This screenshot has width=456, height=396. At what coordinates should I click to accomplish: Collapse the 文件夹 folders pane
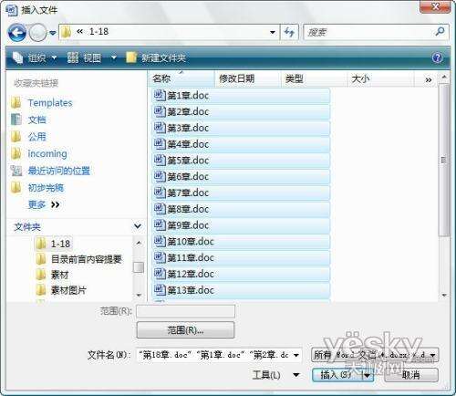click(138, 226)
